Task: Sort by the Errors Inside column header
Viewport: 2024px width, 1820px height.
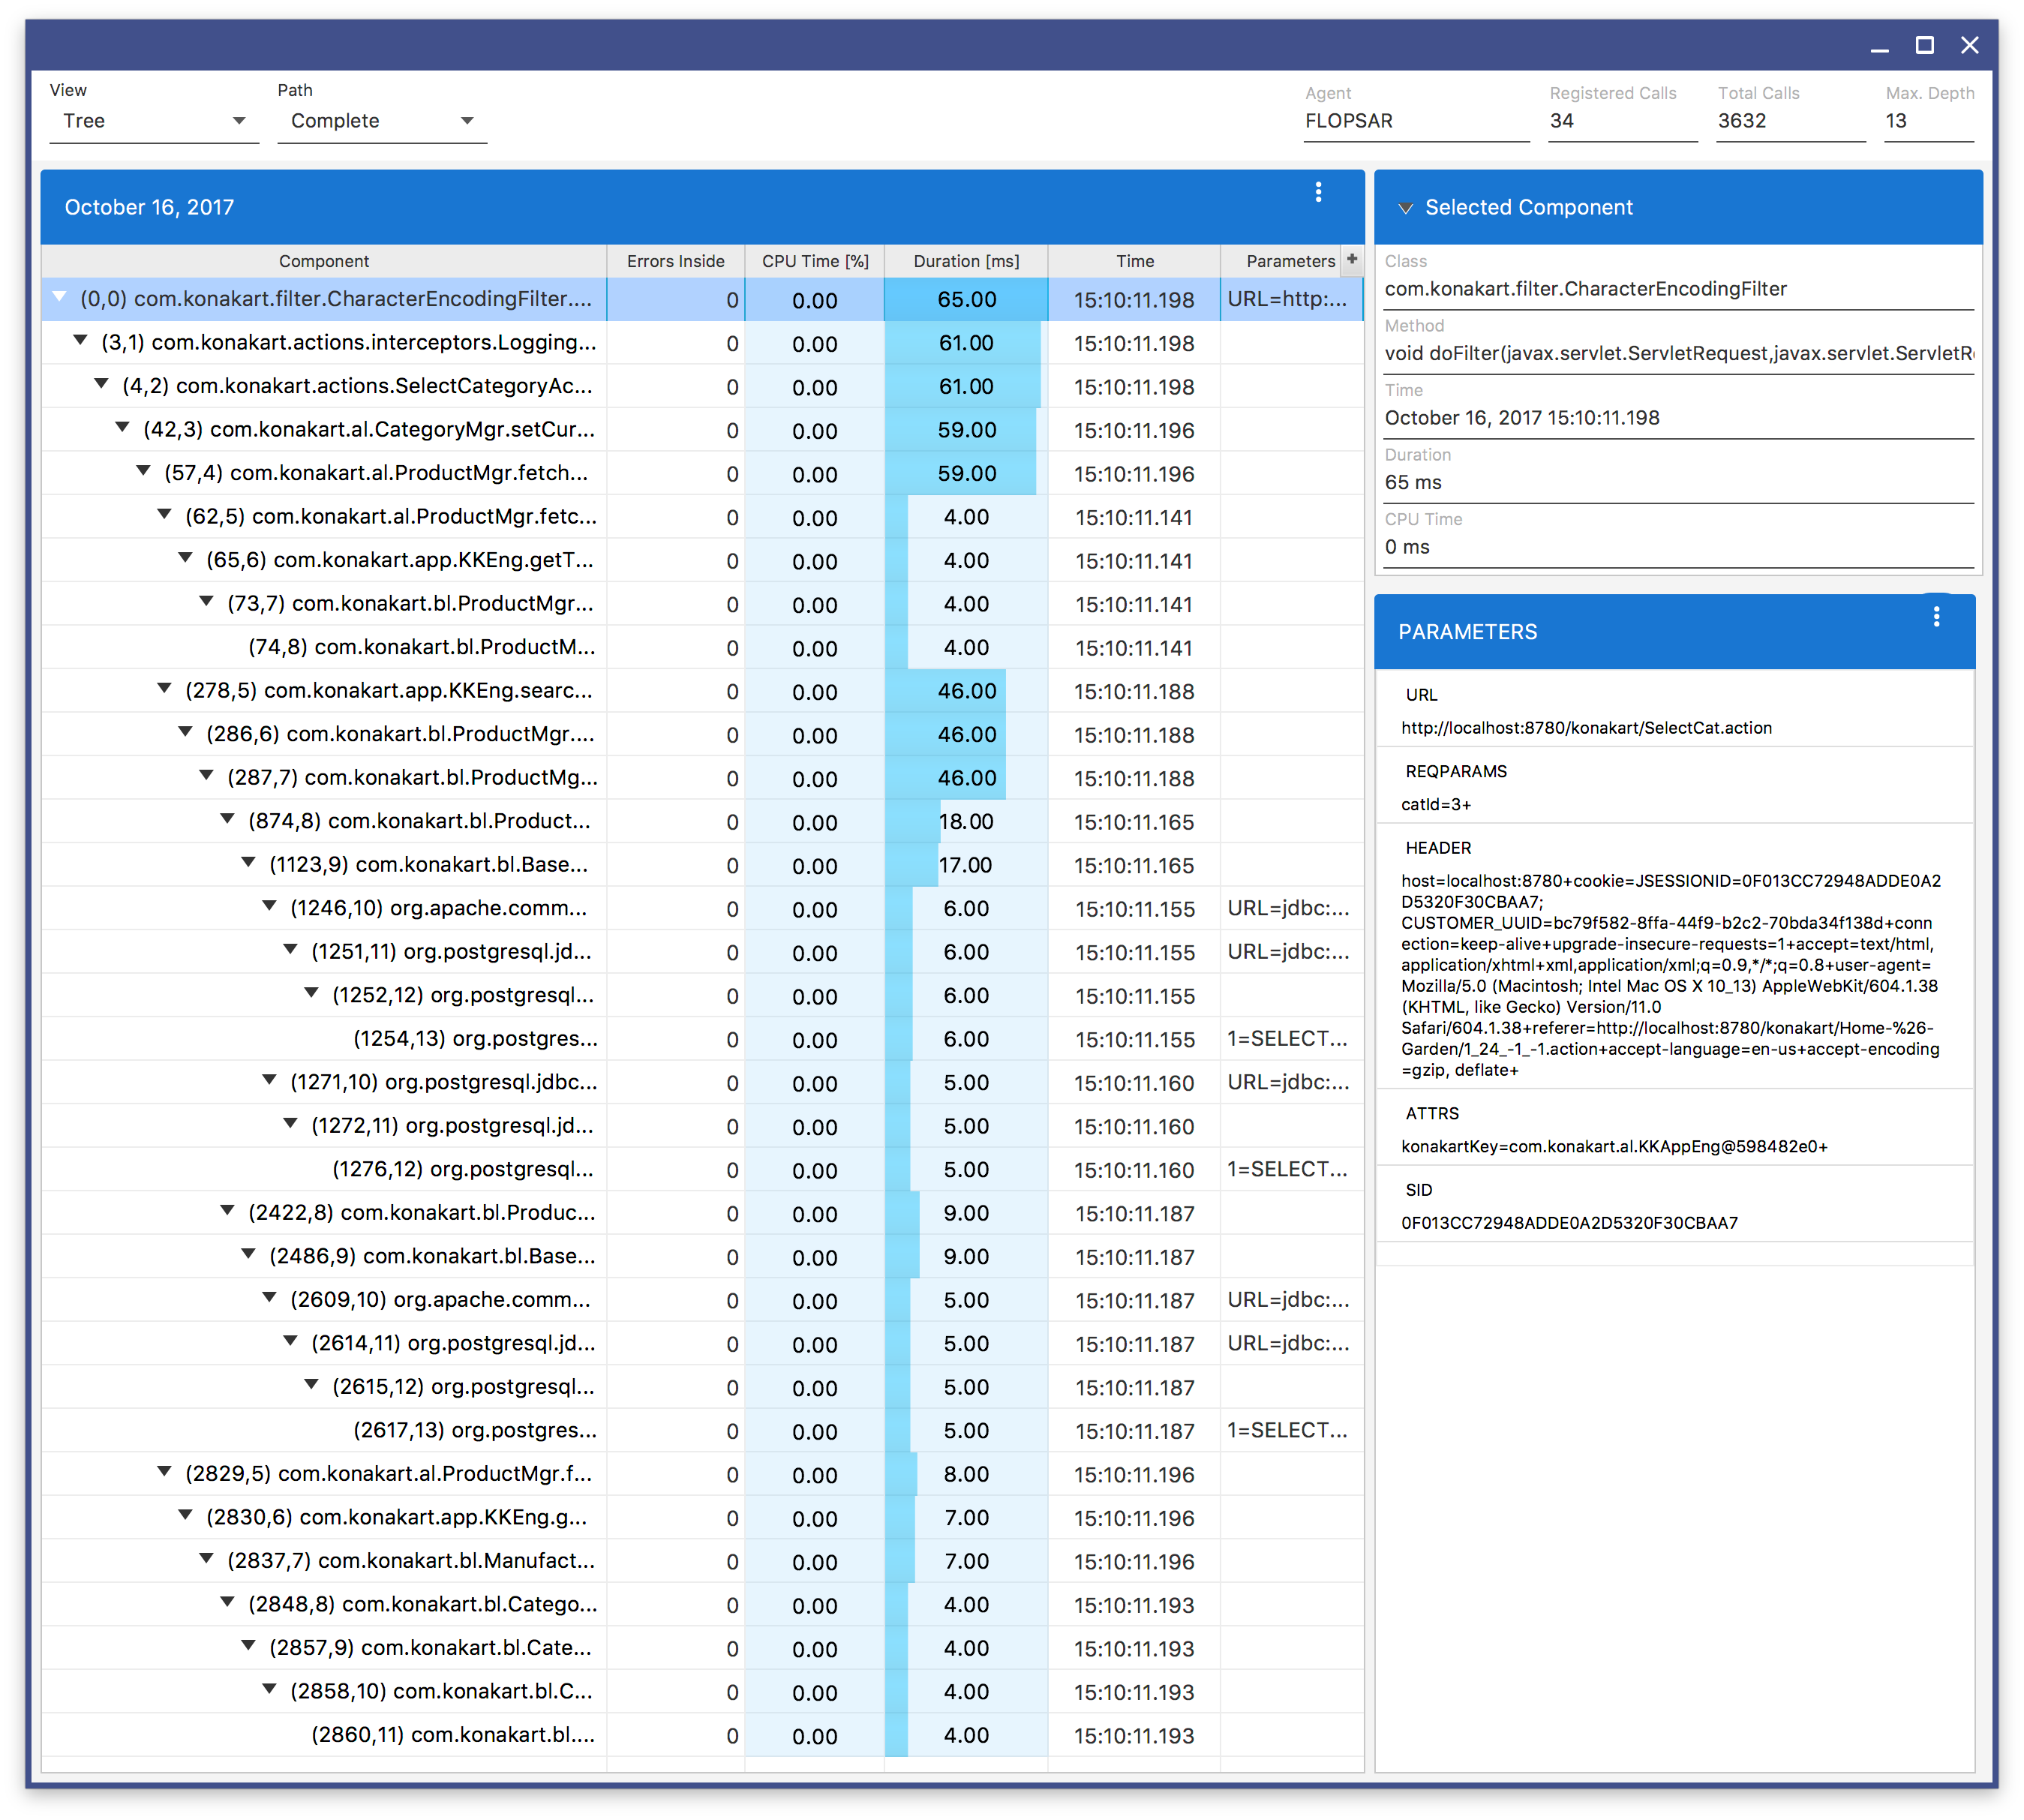Action: [676, 261]
